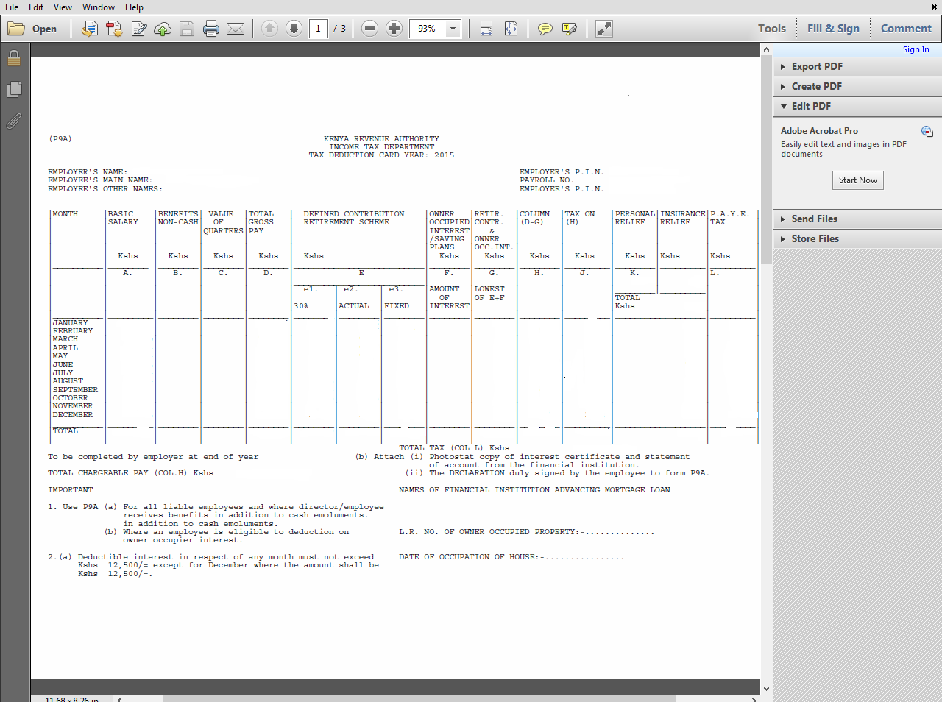Activate Fit Width view mode
This screenshot has width=942, height=702.
click(484, 29)
